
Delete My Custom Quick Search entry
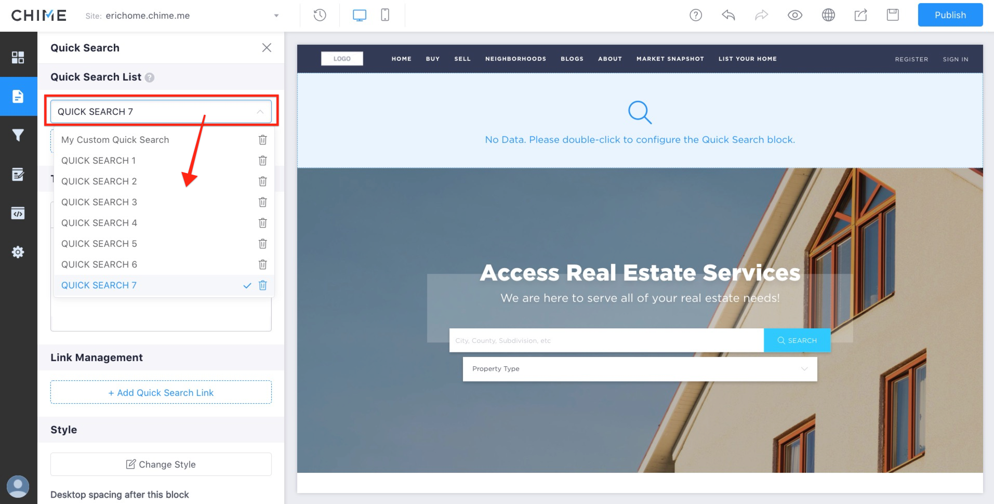(263, 140)
